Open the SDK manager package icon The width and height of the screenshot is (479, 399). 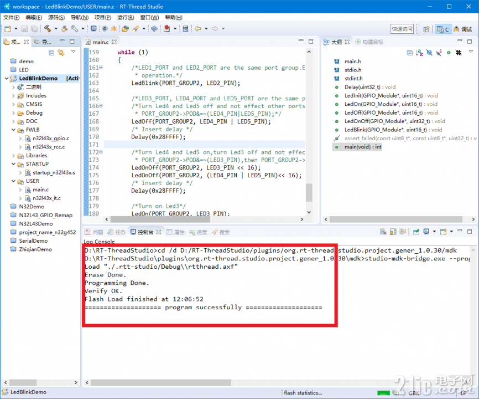click(154, 29)
